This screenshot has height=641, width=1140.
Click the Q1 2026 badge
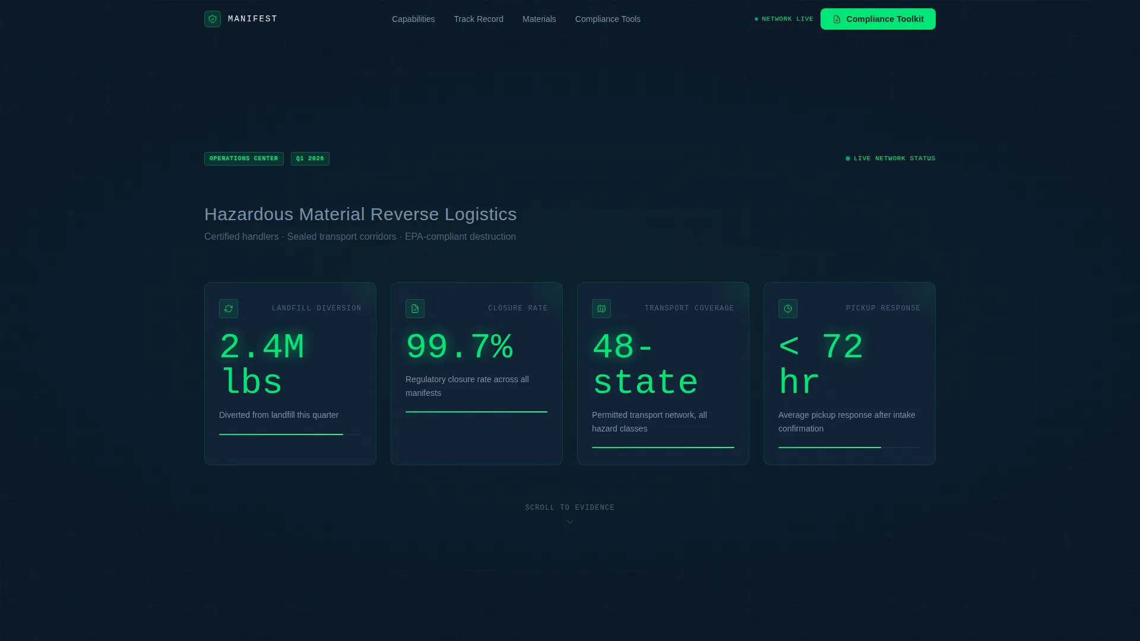click(310, 158)
